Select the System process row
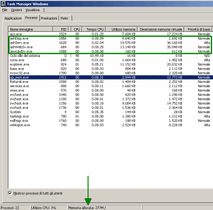This screenshot has width=213, height=210. [x=110, y=112]
